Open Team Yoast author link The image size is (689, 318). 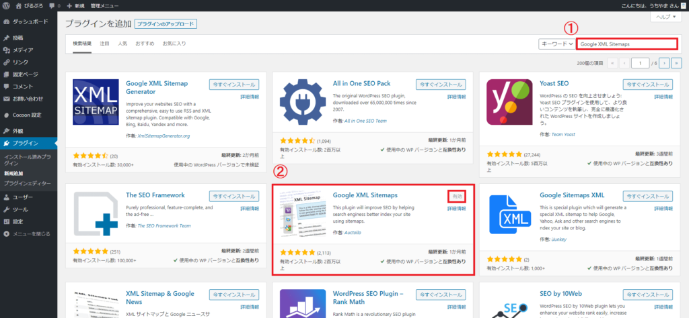[x=563, y=134]
